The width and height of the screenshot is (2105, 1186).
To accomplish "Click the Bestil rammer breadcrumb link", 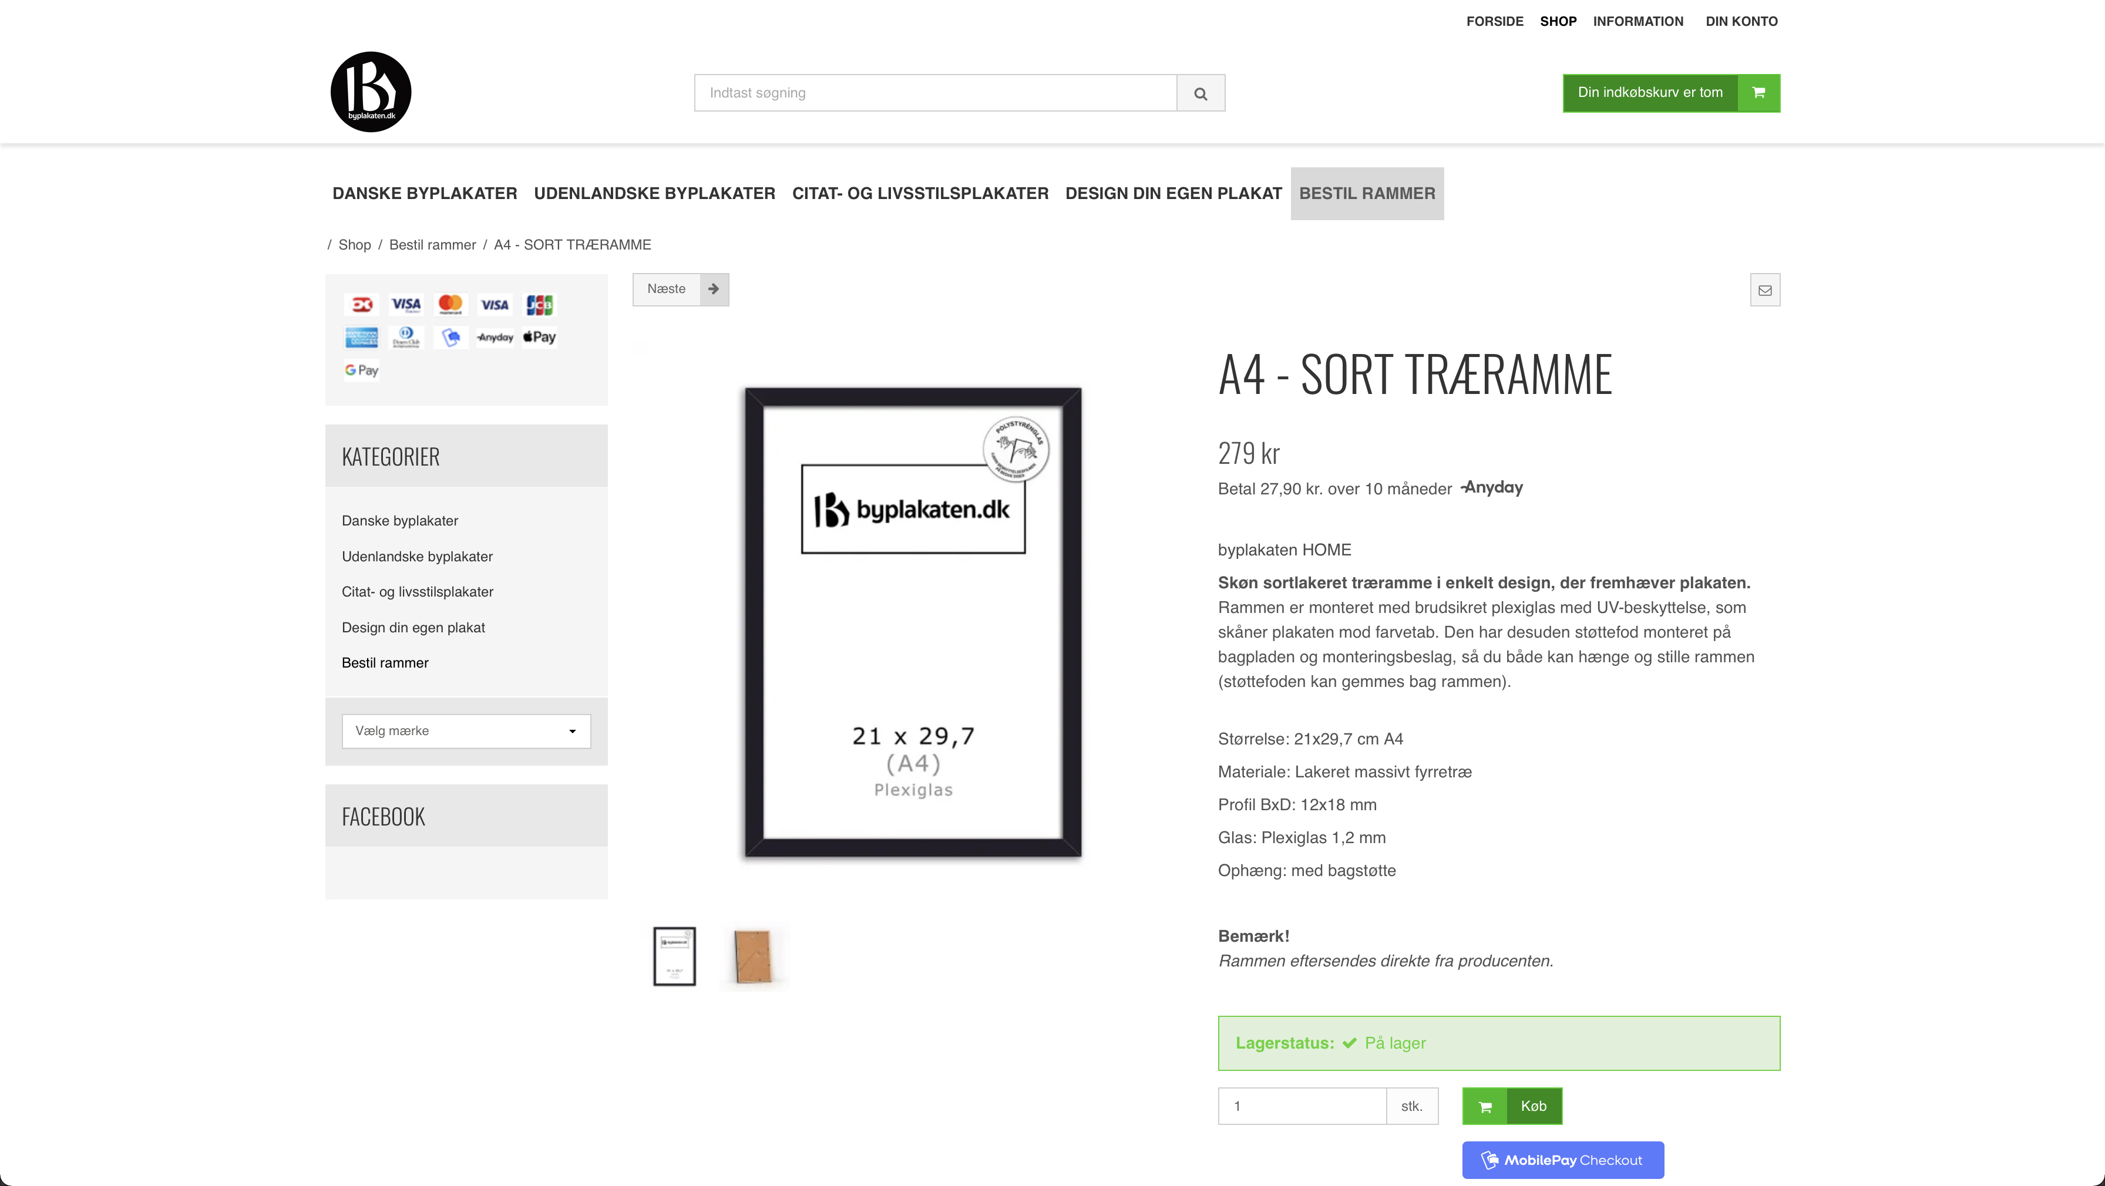I will click(432, 245).
